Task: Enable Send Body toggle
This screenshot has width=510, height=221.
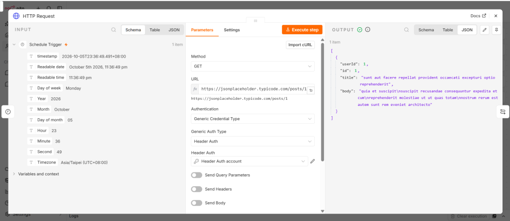Action: 196,203
